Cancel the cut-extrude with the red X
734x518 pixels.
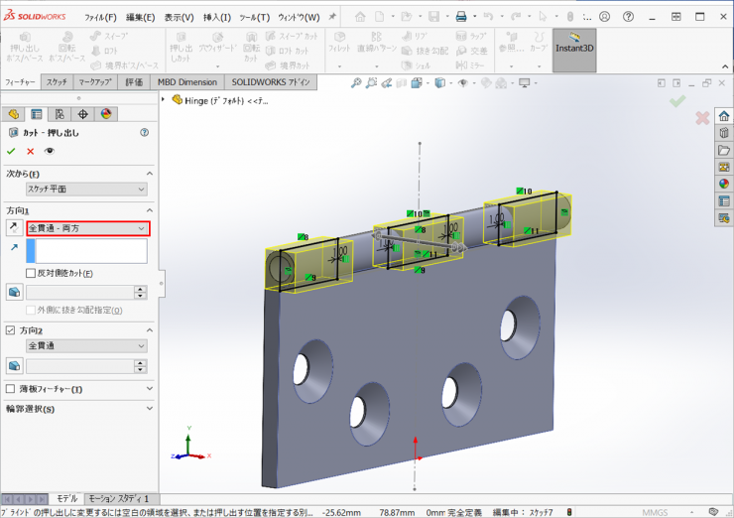[x=30, y=151]
